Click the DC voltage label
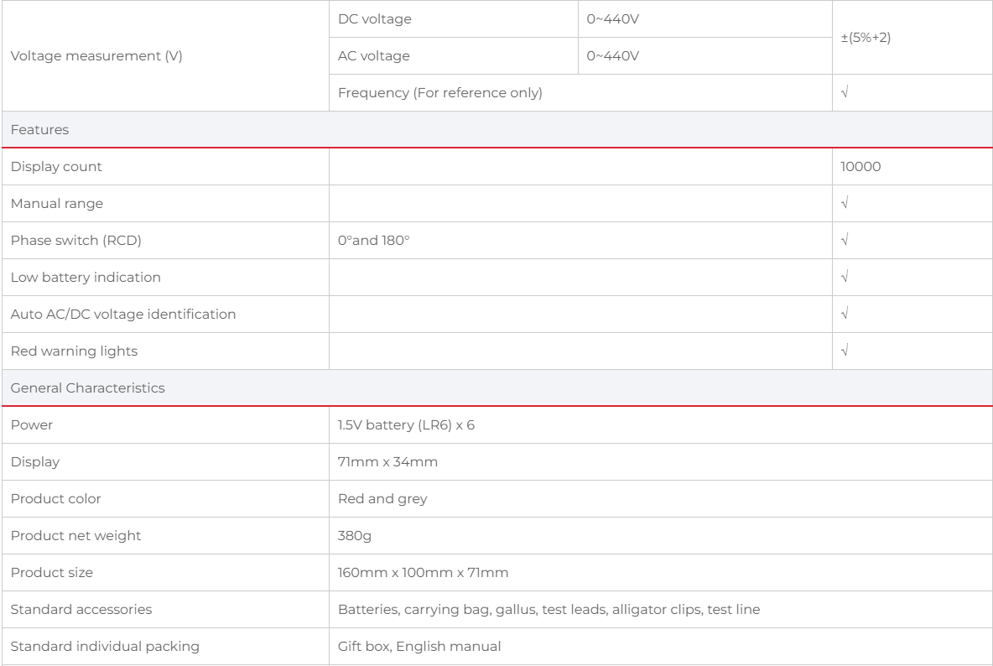Image resolution: width=993 pixels, height=666 pixels. [375, 19]
